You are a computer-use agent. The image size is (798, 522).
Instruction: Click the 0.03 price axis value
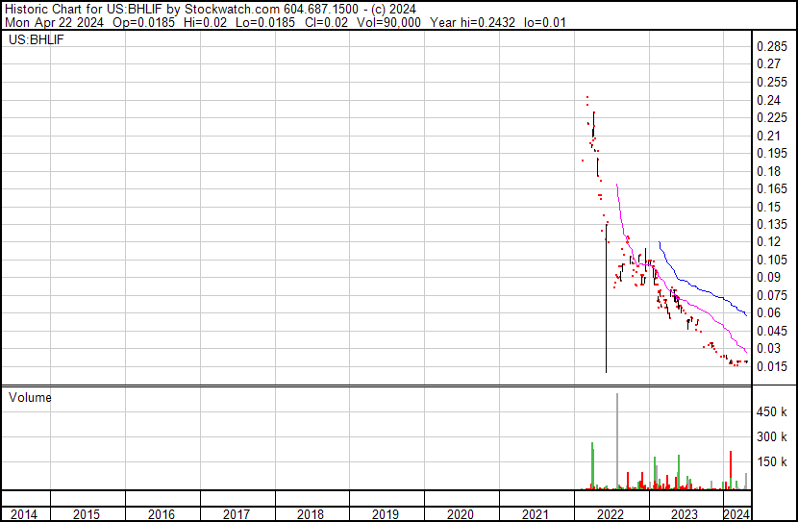[768, 349]
